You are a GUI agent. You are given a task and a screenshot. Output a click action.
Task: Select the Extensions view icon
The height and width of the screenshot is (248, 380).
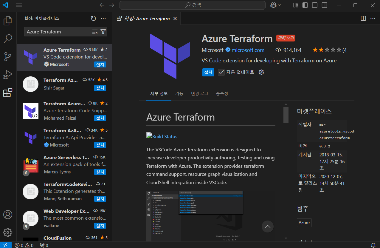[8, 93]
